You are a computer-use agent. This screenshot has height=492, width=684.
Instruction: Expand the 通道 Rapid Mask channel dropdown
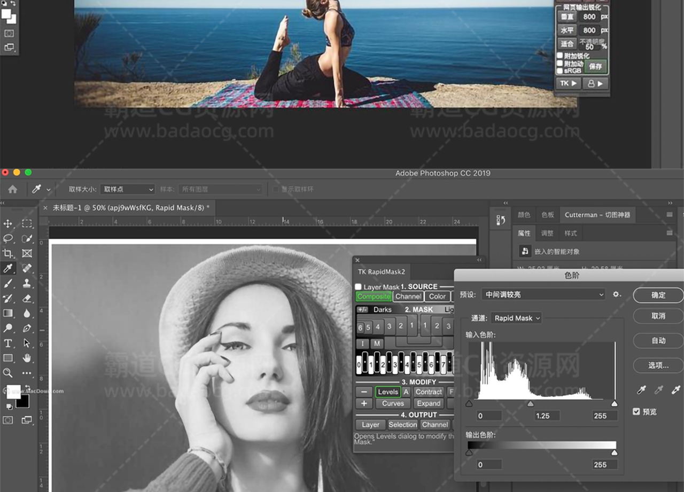pos(516,318)
